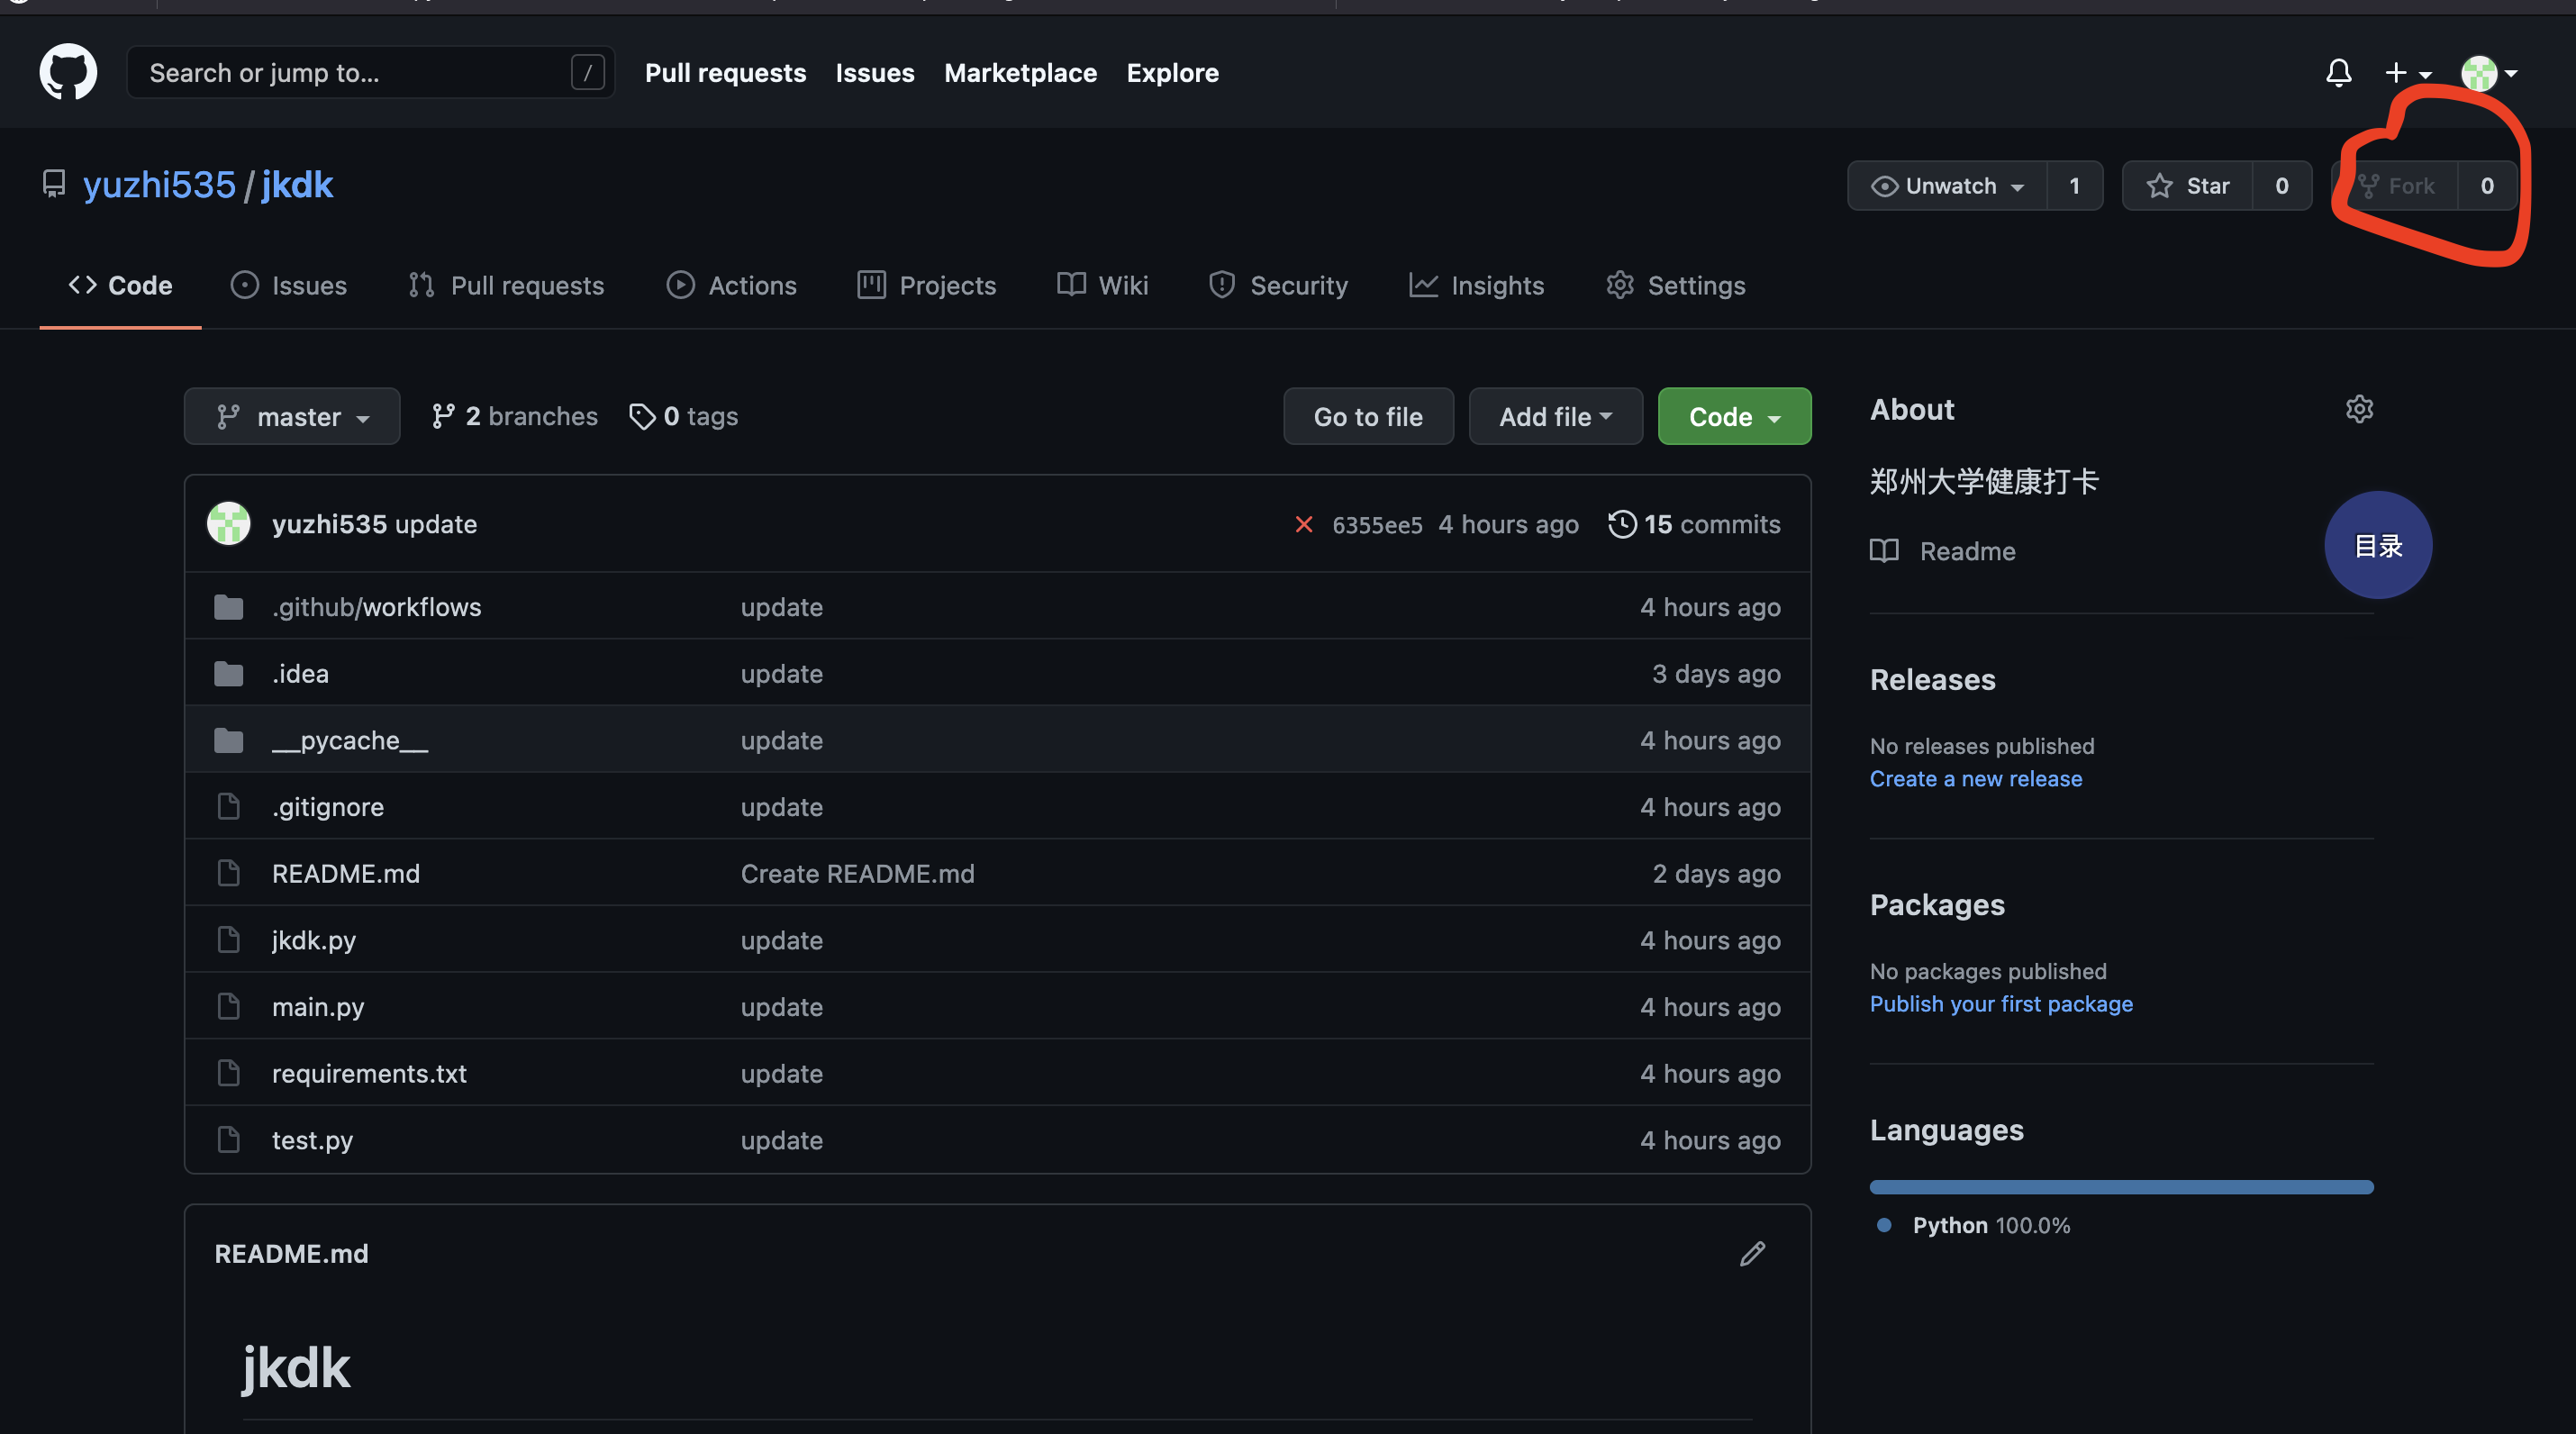
Task: Click Pull requests in top navigation
Action: pyautogui.click(x=725, y=73)
